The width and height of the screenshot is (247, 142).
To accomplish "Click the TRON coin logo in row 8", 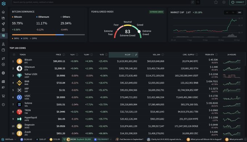I will click(x=19, y=112).
